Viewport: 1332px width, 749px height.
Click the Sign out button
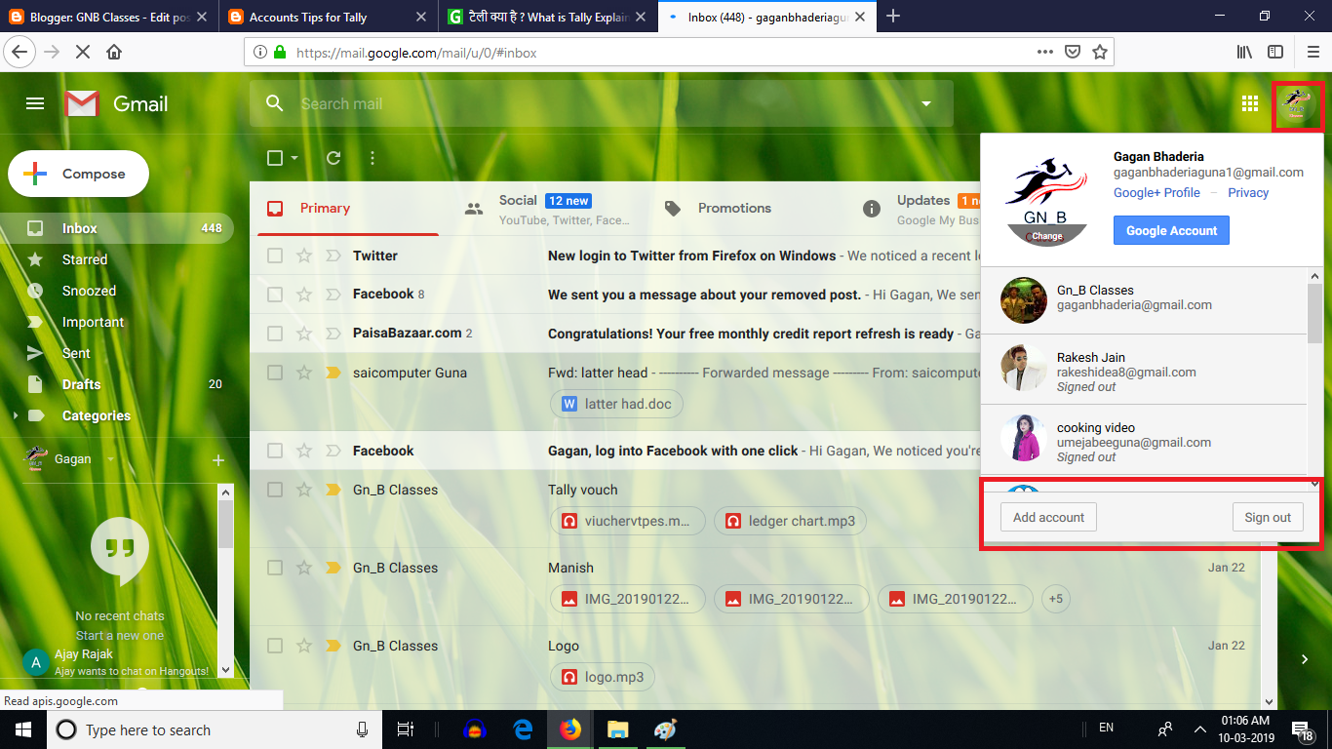tap(1268, 517)
